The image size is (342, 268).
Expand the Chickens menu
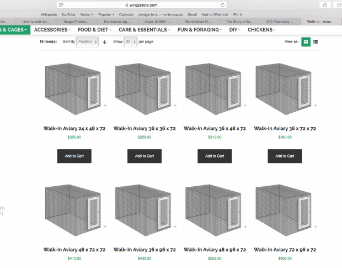click(x=261, y=30)
